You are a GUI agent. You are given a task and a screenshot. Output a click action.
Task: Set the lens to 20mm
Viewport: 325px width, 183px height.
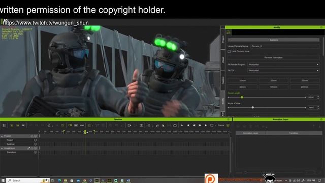(x=243, y=80)
